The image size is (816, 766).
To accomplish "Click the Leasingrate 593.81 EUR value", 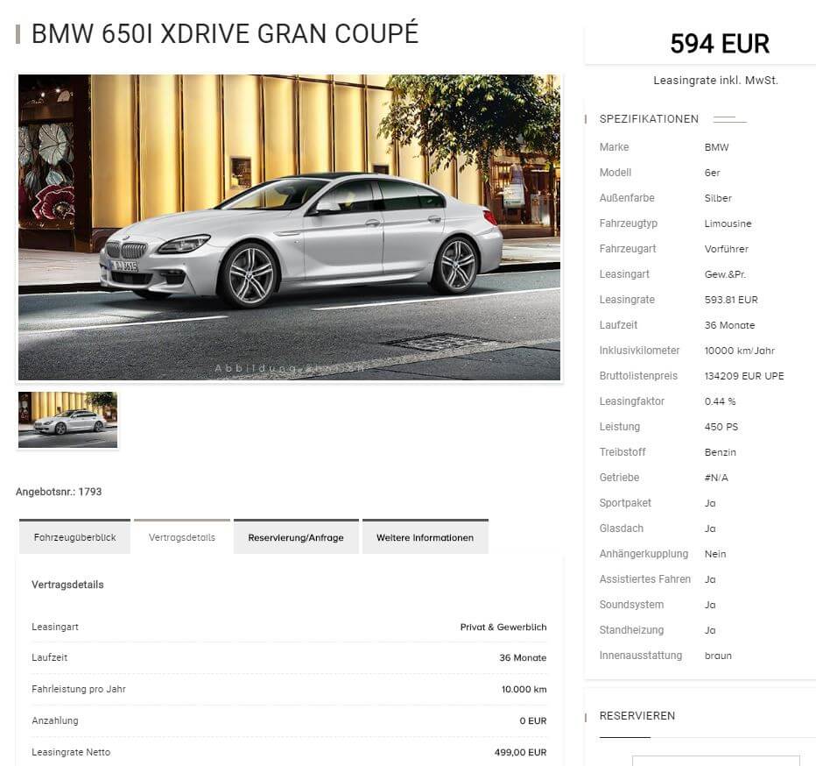I will point(731,300).
